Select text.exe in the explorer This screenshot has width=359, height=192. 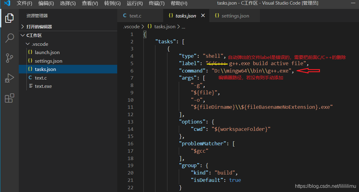(43, 86)
